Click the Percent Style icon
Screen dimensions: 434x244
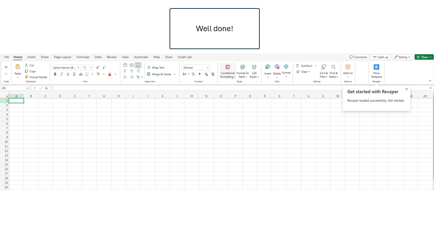click(x=193, y=74)
